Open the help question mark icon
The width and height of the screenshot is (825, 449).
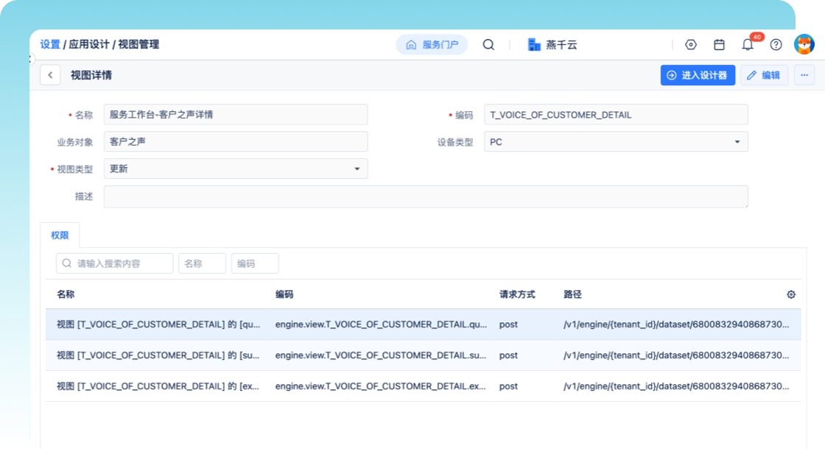[x=776, y=45]
